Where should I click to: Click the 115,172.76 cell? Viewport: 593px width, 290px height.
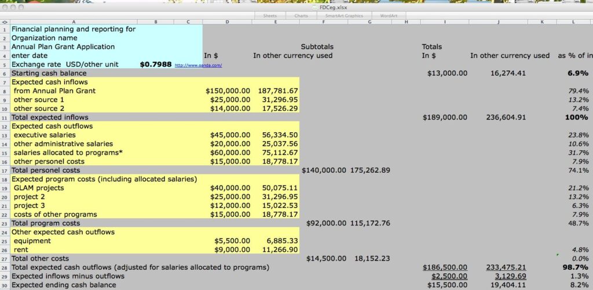tap(370, 223)
